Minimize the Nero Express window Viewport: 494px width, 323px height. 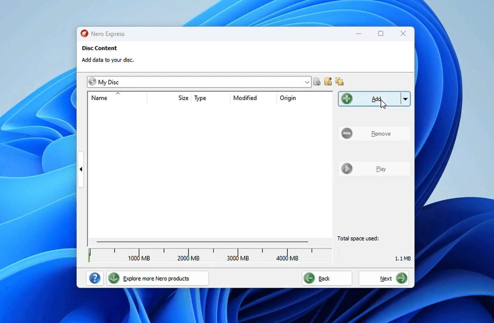359,33
